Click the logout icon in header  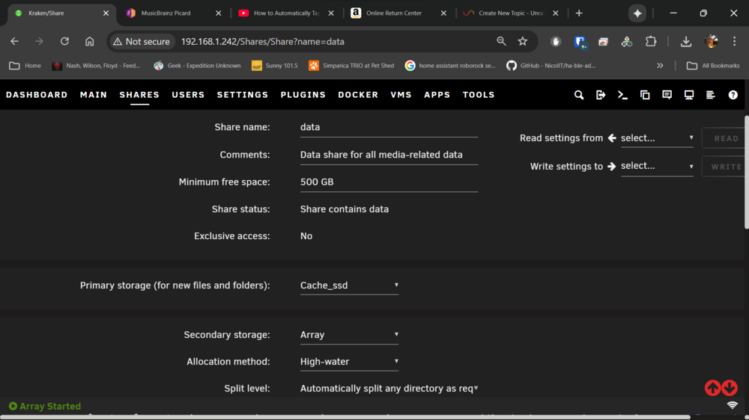[601, 95]
